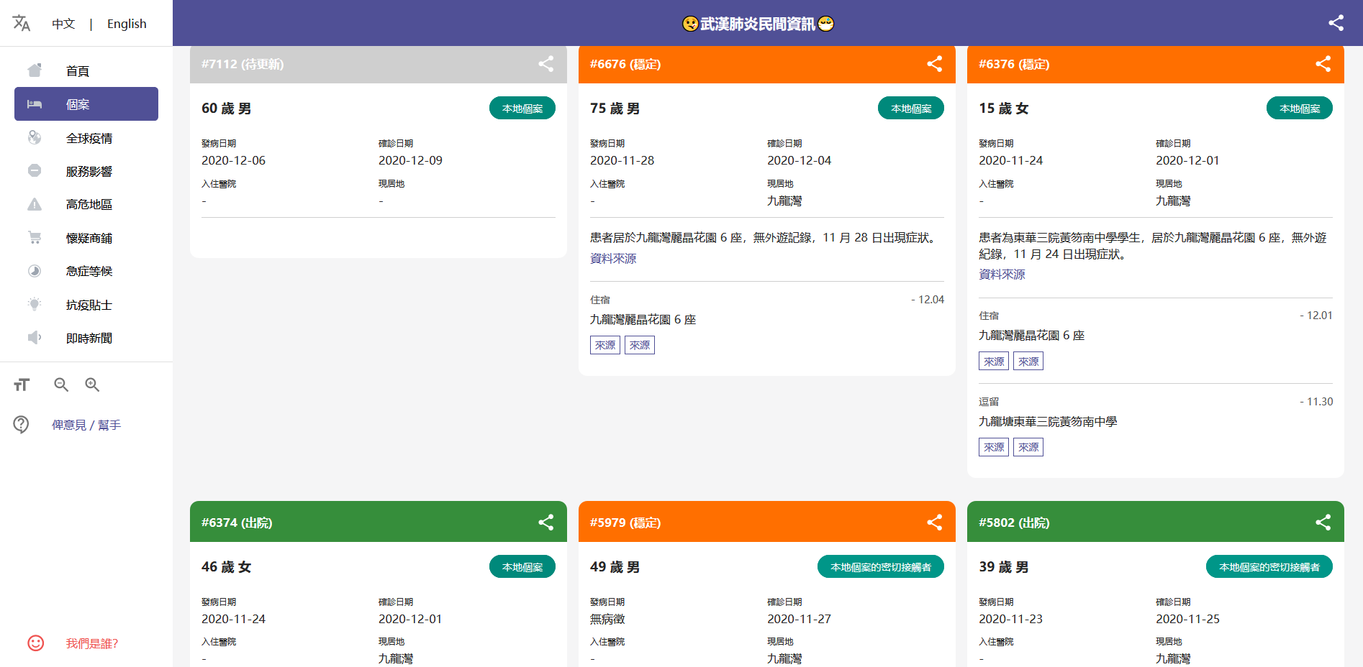Click 本地個案 badge on 46 歲 女 case
This screenshot has height=667, width=1363.
[x=522, y=566]
